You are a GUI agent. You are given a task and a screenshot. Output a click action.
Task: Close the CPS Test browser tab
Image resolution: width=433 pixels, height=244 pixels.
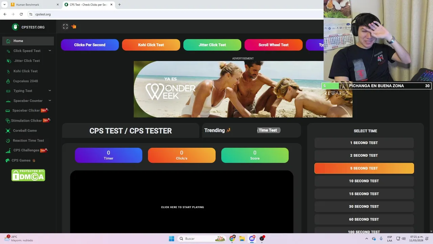[111, 5]
